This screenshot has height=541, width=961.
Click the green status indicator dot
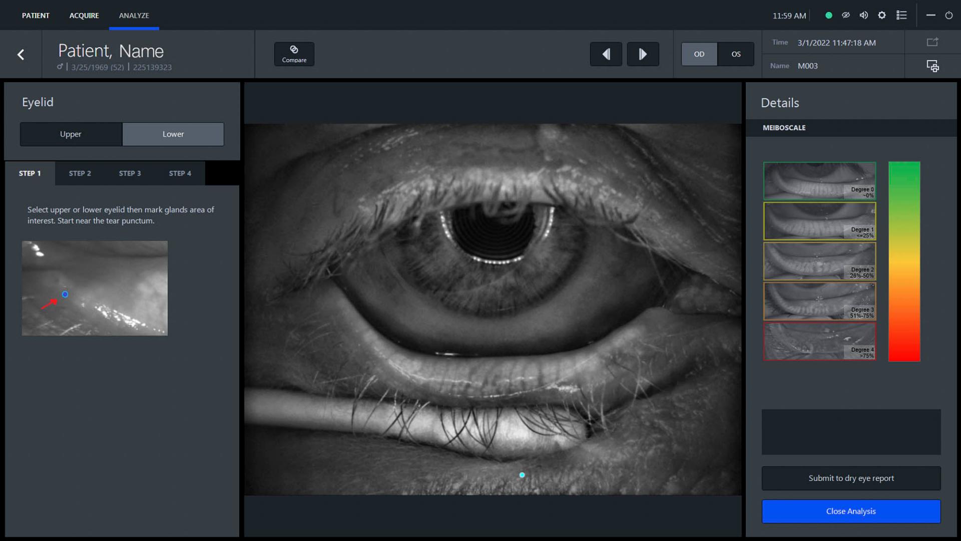pyautogui.click(x=829, y=16)
